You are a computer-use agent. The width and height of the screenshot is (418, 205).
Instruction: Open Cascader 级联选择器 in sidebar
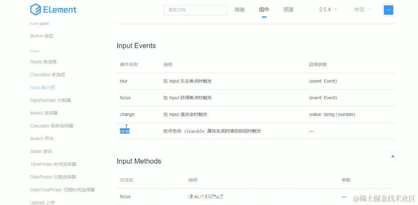pos(52,126)
